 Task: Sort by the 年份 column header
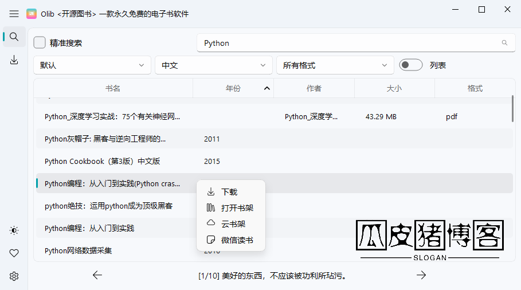(233, 88)
